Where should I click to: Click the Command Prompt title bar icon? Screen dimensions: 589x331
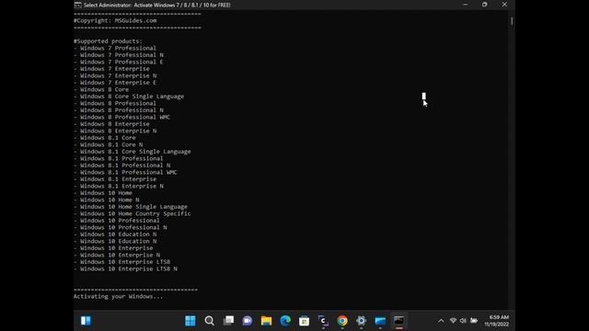pos(77,5)
